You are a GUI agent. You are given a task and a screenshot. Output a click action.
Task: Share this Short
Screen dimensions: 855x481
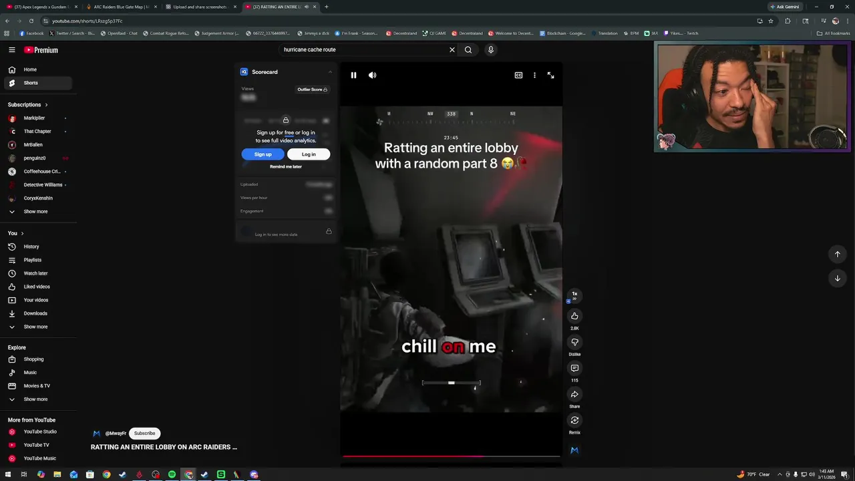(x=574, y=394)
